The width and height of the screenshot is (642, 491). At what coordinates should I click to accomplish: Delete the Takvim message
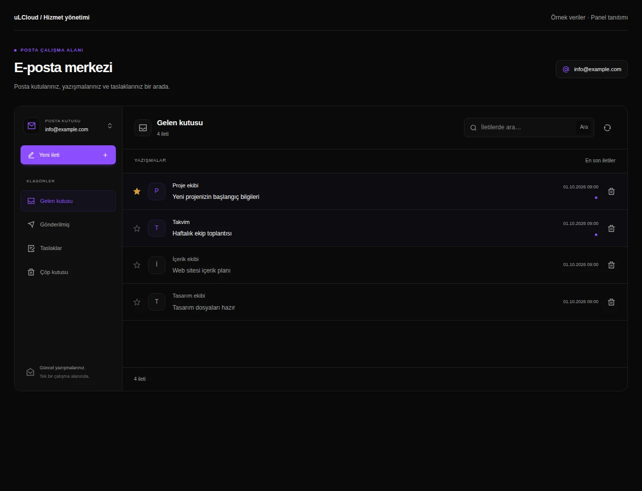611,228
